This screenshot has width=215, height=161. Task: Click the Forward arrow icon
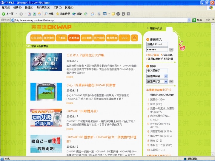click(21, 14)
